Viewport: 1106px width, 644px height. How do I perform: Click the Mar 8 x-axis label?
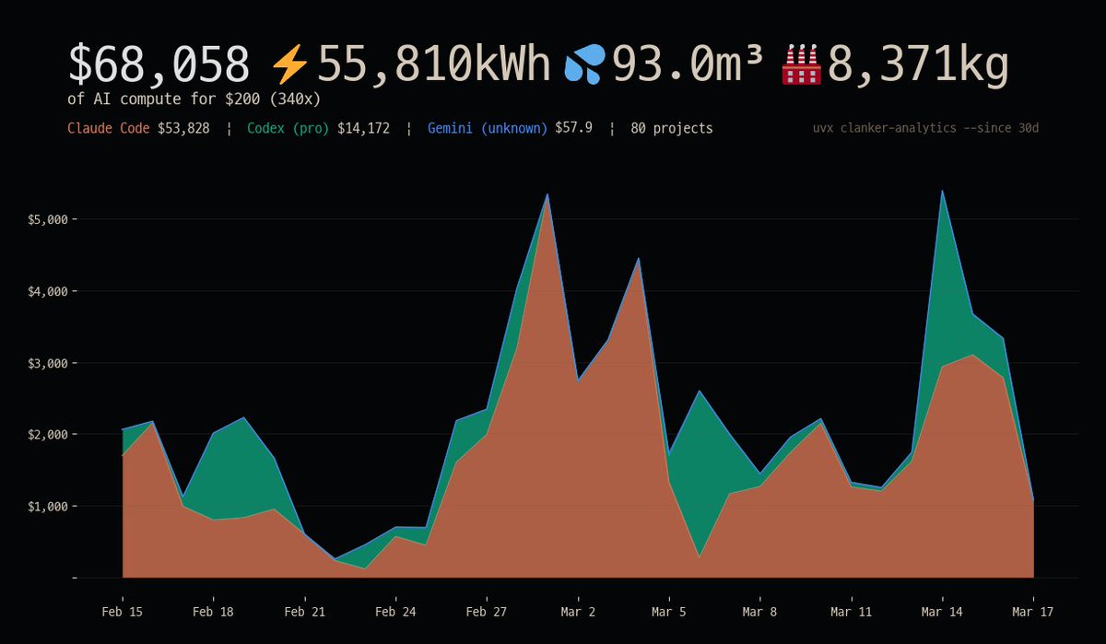click(x=760, y=611)
